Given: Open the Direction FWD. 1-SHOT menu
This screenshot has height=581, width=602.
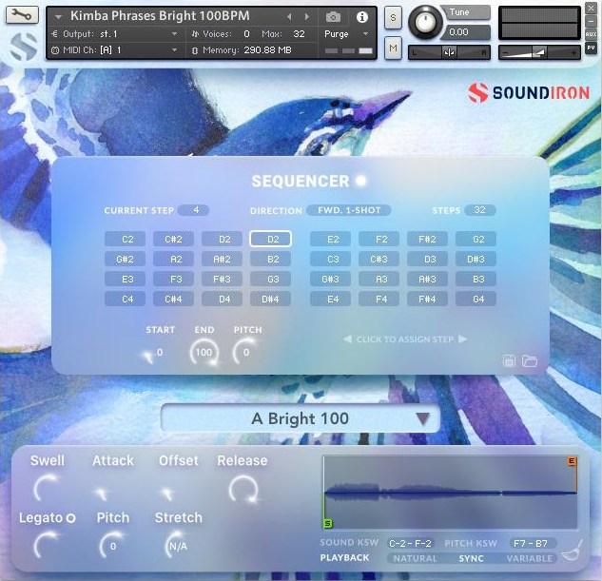Looking at the screenshot, I should (x=349, y=210).
